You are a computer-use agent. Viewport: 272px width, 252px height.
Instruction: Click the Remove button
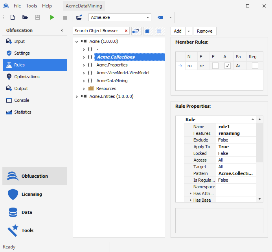[204, 31]
